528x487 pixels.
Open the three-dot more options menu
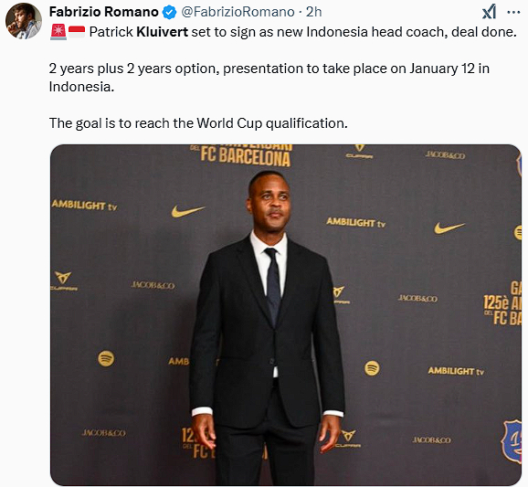point(513,13)
